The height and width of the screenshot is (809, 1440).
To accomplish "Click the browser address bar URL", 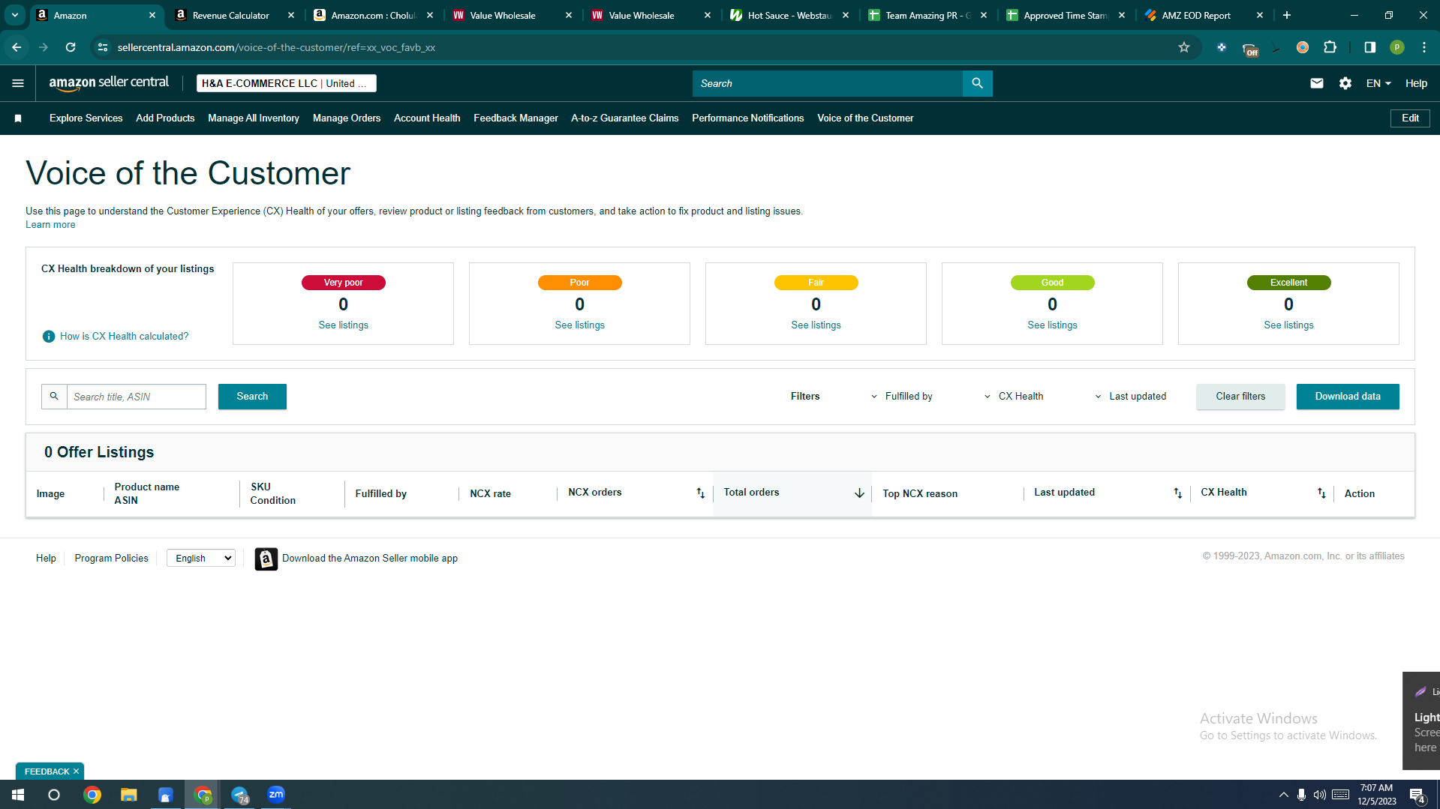I will coord(276,47).
